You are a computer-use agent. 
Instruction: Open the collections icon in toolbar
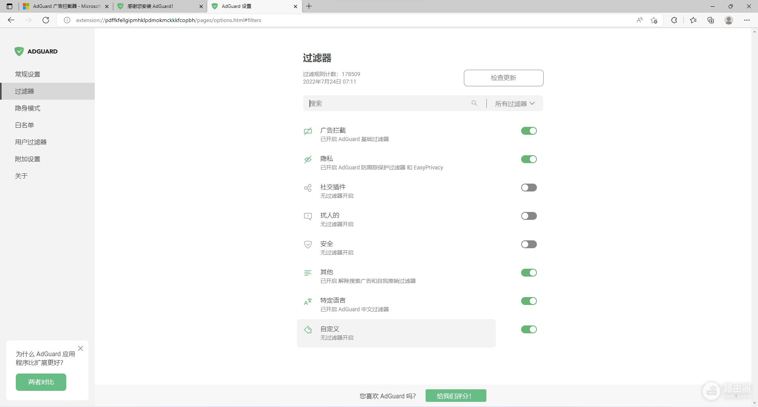[x=711, y=20]
